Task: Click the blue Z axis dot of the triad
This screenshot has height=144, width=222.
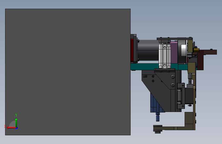Action: [x=17, y=128]
